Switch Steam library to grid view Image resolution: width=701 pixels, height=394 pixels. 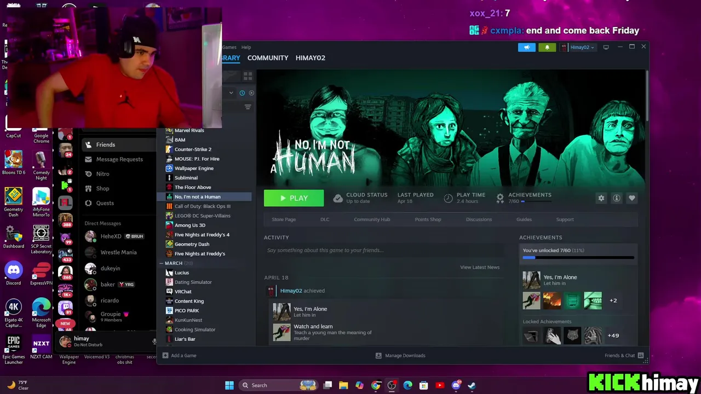[248, 76]
